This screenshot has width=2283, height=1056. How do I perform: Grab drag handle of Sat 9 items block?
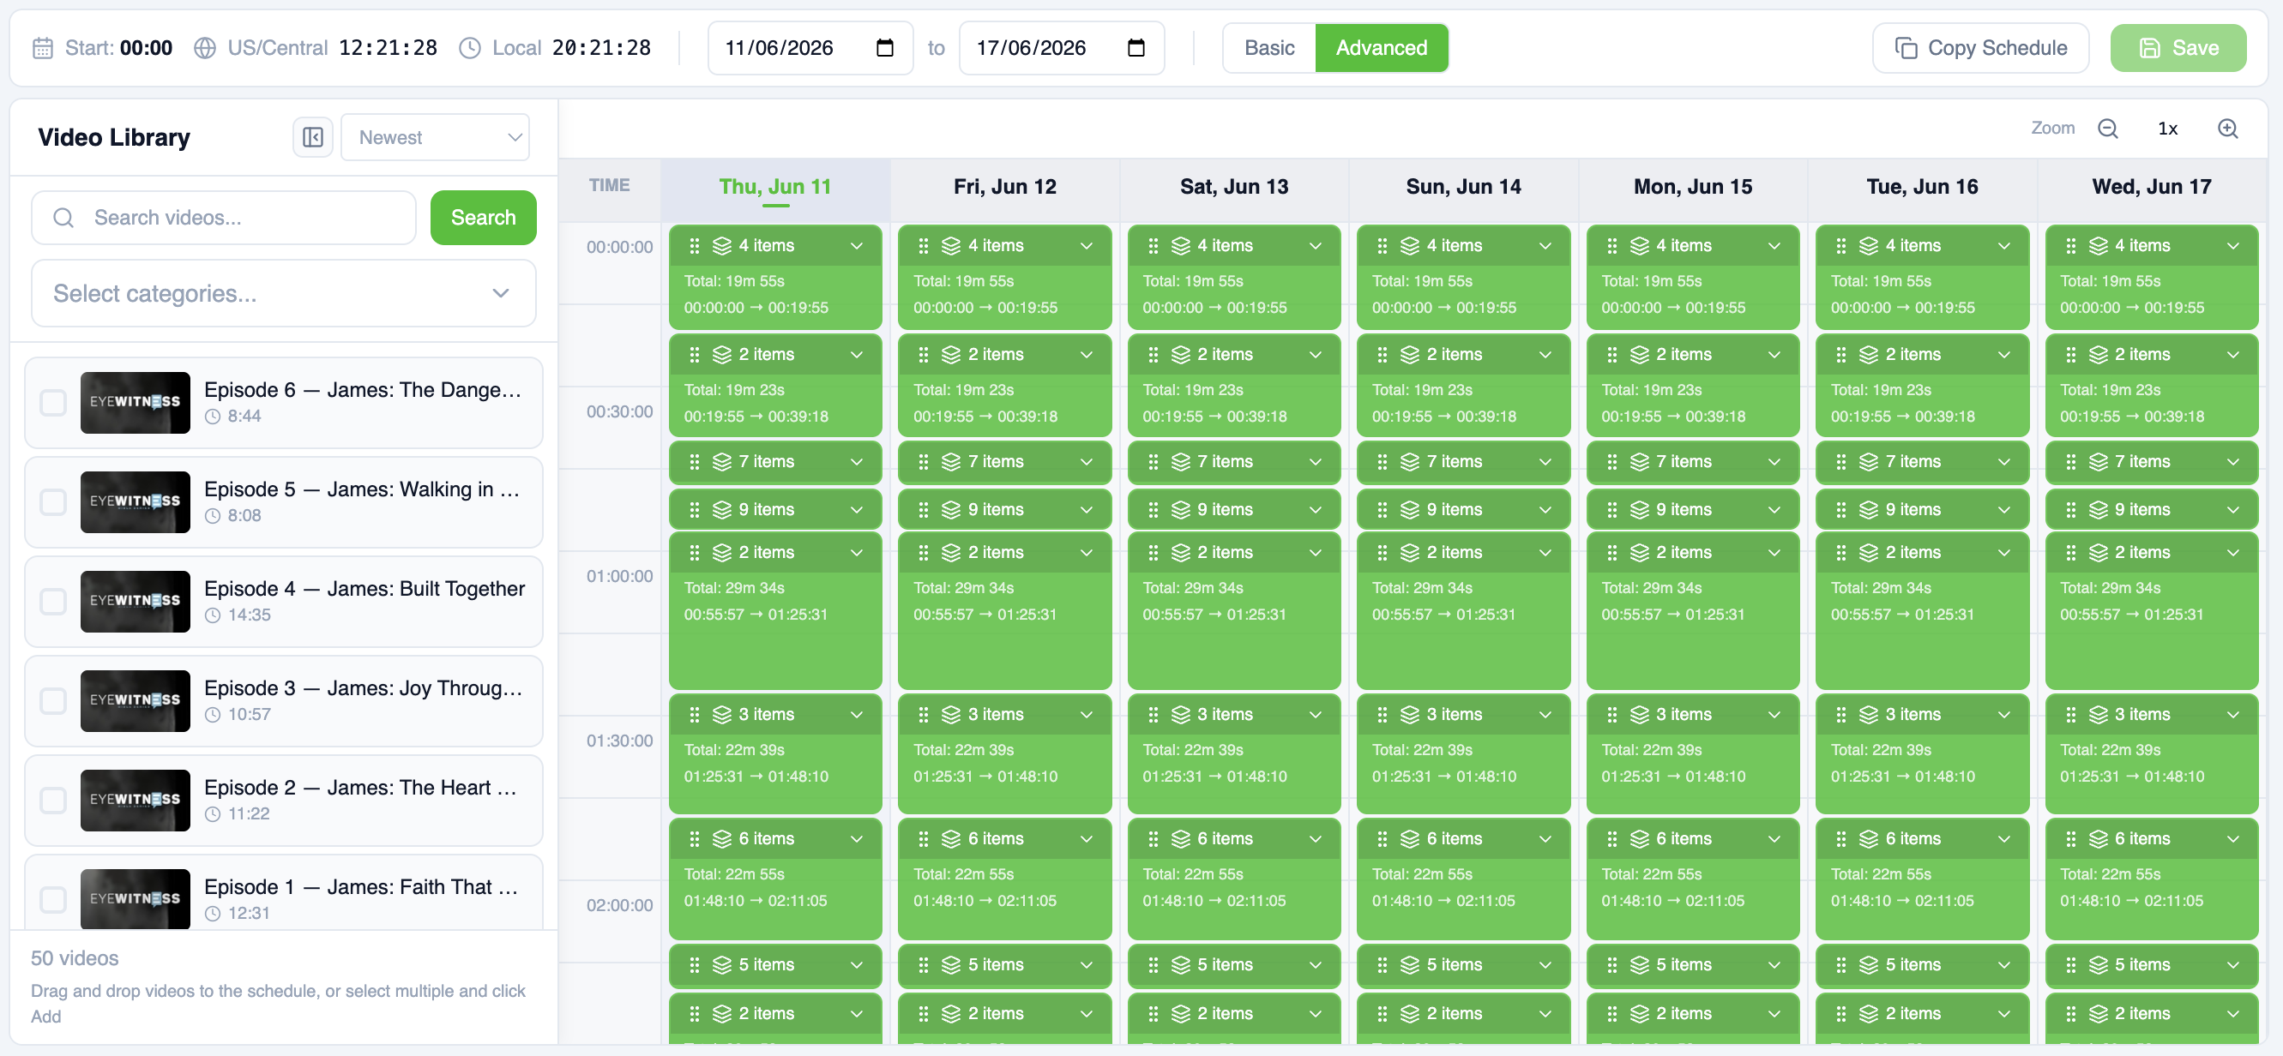[1153, 509]
